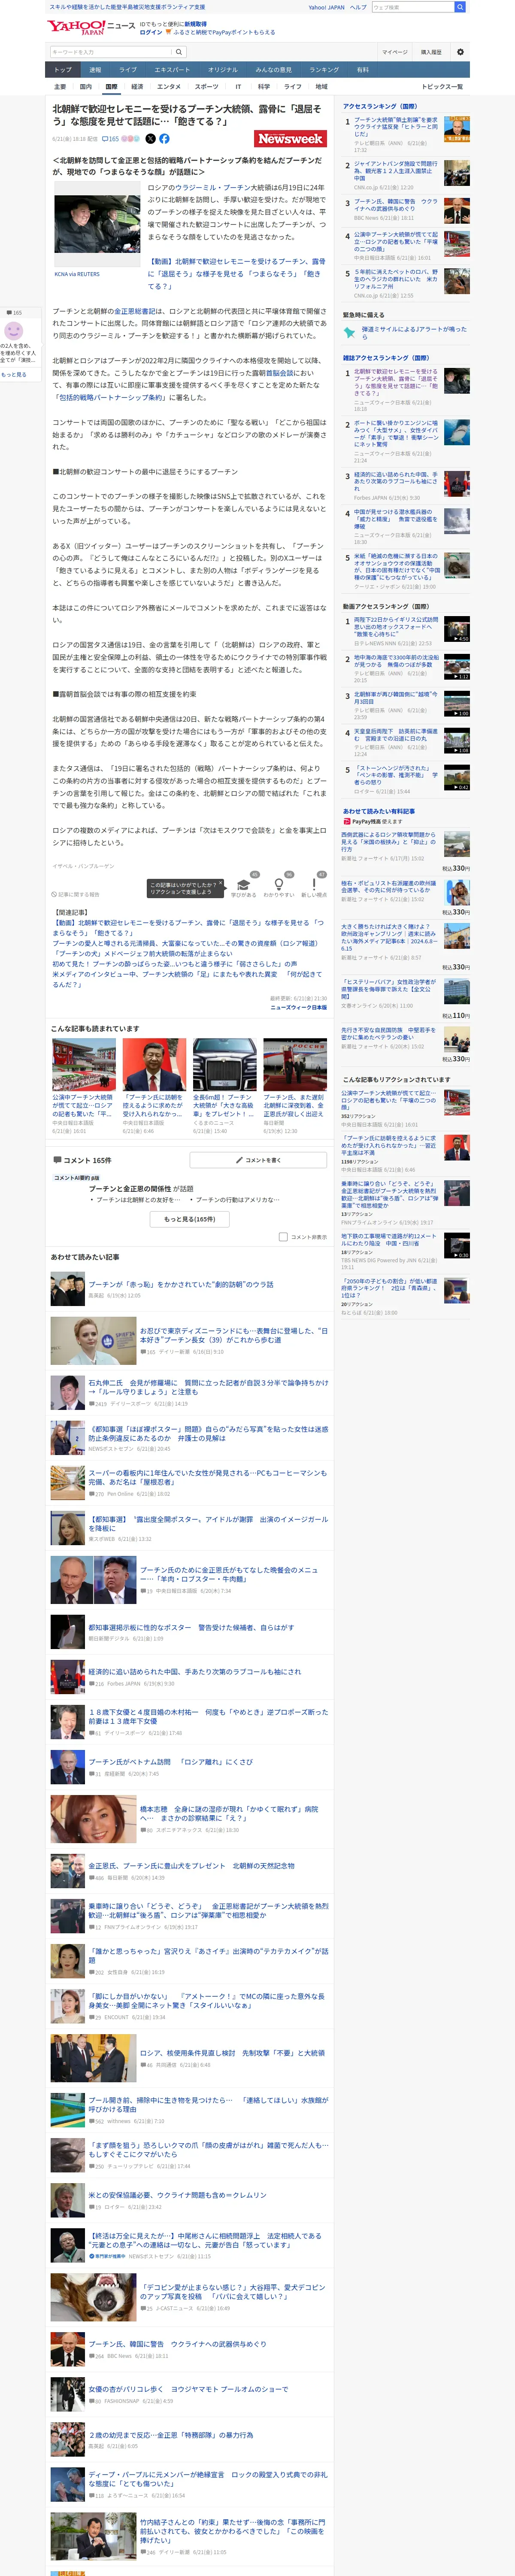
Task: Click the 新しい視点 exclamation reaction
Action: (314, 885)
